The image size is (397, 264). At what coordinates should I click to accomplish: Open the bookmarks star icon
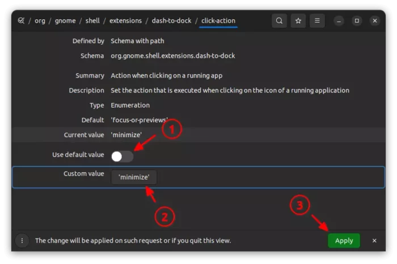298,21
